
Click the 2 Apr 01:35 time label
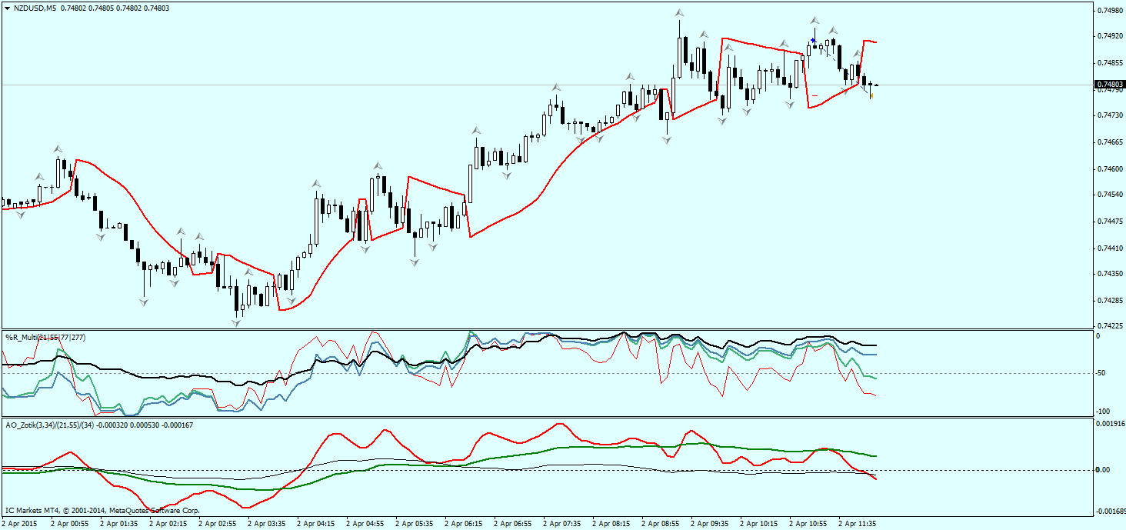coord(118,523)
